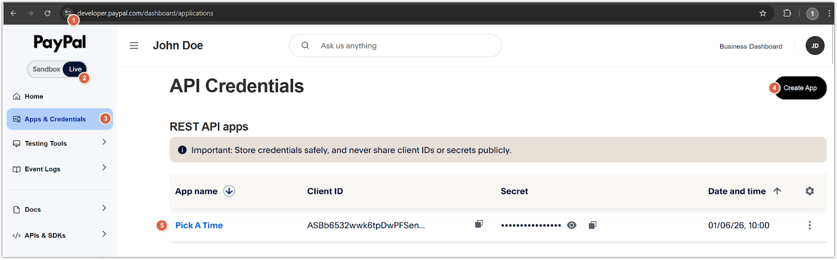Image resolution: width=837 pixels, height=260 pixels.
Task: Open table settings gear icon
Action: [809, 191]
